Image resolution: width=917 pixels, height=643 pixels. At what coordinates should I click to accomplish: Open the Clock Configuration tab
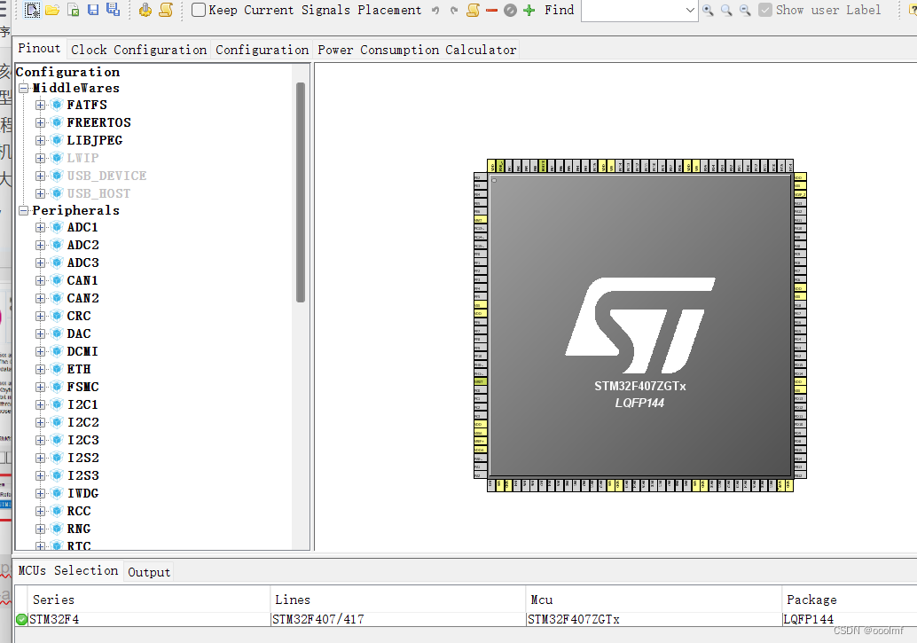click(138, 50)
